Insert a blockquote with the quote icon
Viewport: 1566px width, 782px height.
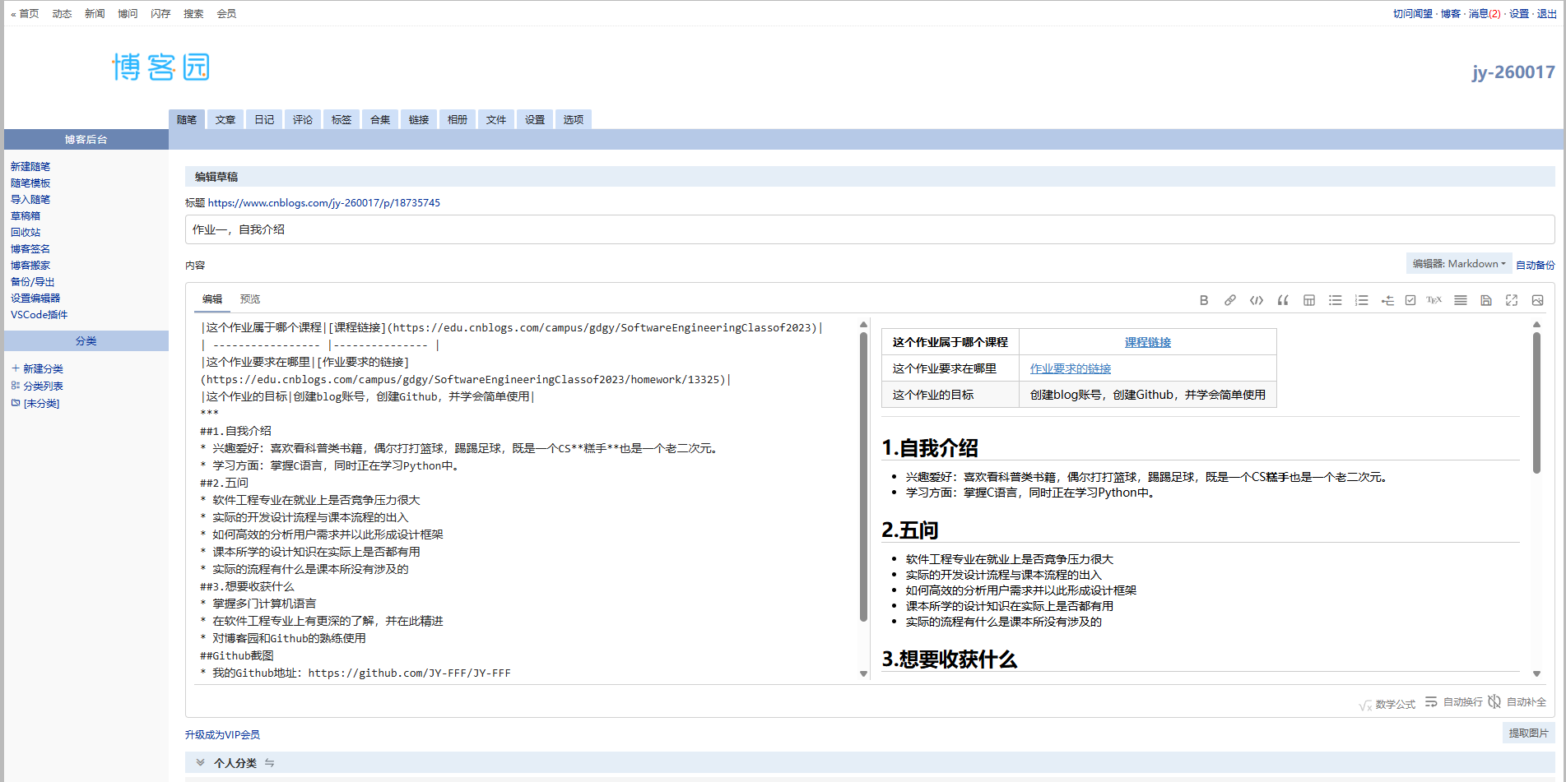(x=1283, y=300)
